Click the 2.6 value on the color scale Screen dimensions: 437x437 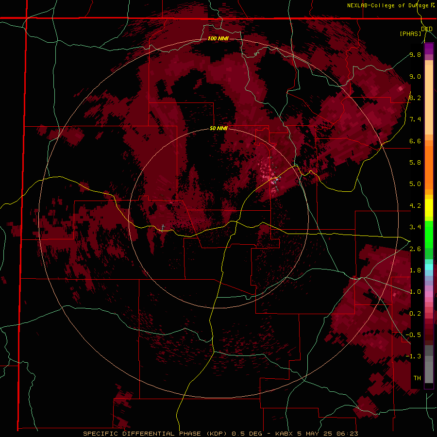[415, 249]
